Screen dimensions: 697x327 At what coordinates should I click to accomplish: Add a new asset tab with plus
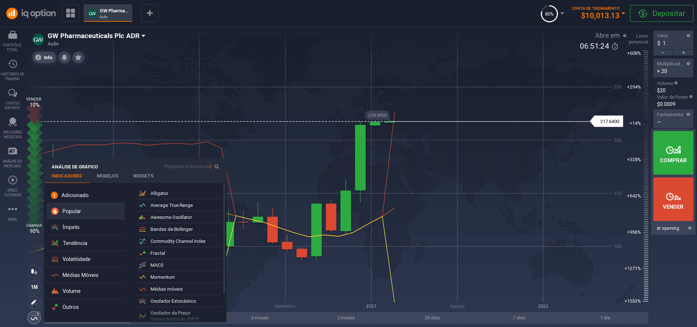tap(149, 13)
